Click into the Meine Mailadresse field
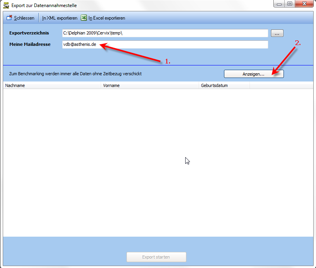This screenshot has height=268, width=316. pos(164,45)
